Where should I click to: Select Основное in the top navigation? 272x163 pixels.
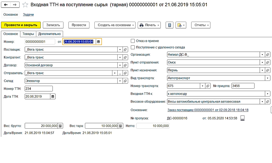pos(10,14)
